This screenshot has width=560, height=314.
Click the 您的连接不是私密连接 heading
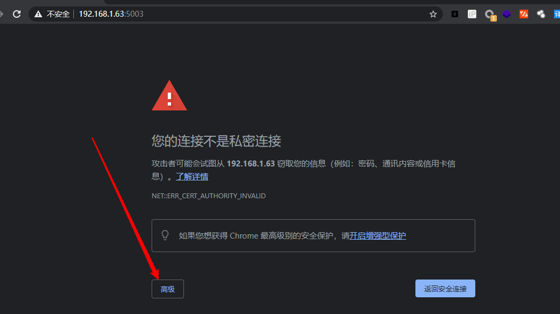216,141
